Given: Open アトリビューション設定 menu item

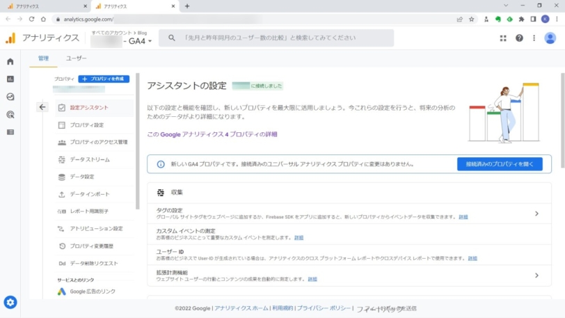Looking at the screenshot, I should click(94, 229).
